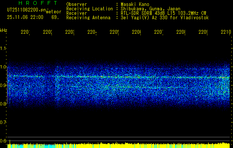Click the 0.6 kHz frequency label

pos(3,141)
